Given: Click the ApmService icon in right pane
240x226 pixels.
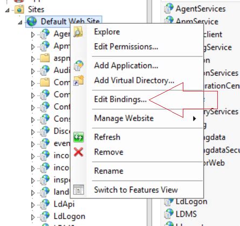Looking at the screenshot, I should click(x=169, y=20).
